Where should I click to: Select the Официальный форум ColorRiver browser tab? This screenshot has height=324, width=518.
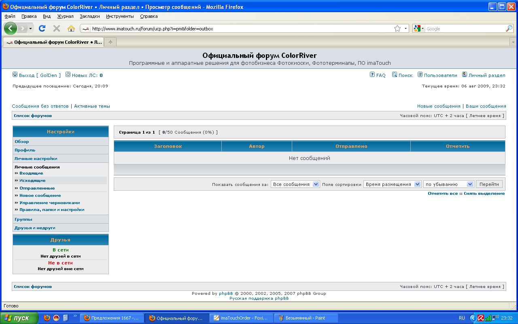coord(53,42)
